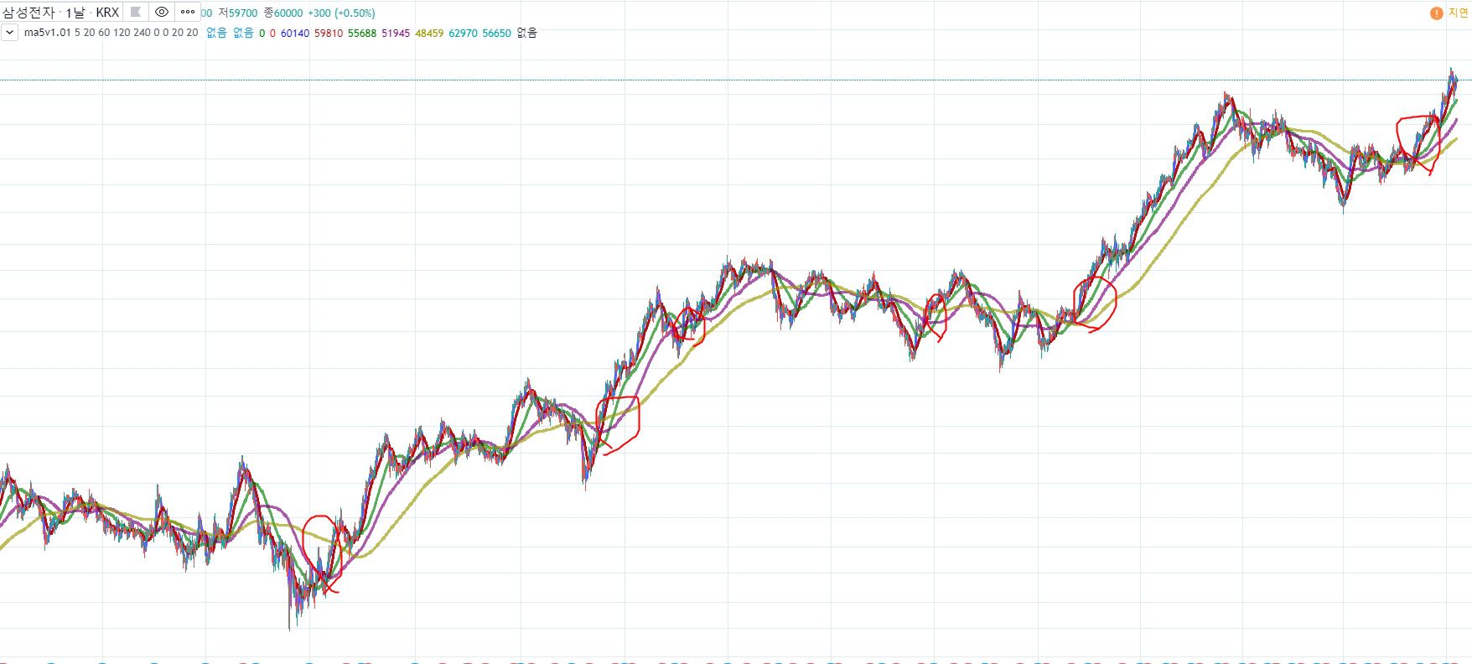Click the +300 (+0.50%) change value
This screenshot has height=664, width=1472.
click(x=341, y=13)
